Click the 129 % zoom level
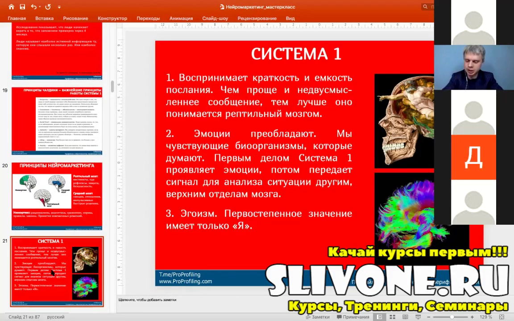 (x=486, y=317)
